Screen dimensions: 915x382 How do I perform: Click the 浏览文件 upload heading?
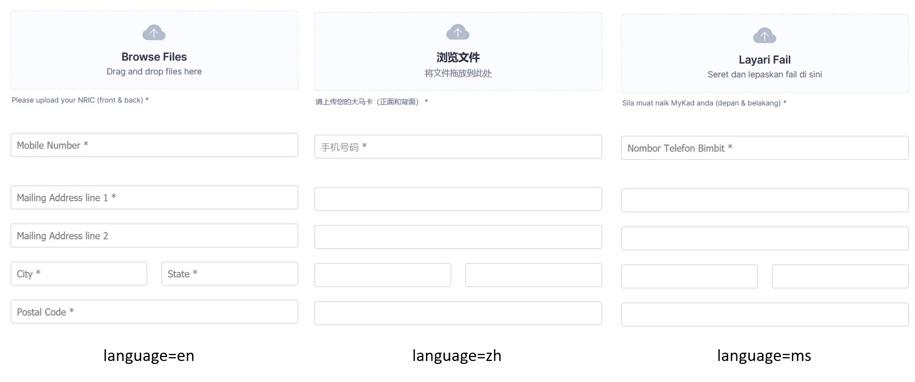pos(458,58)
